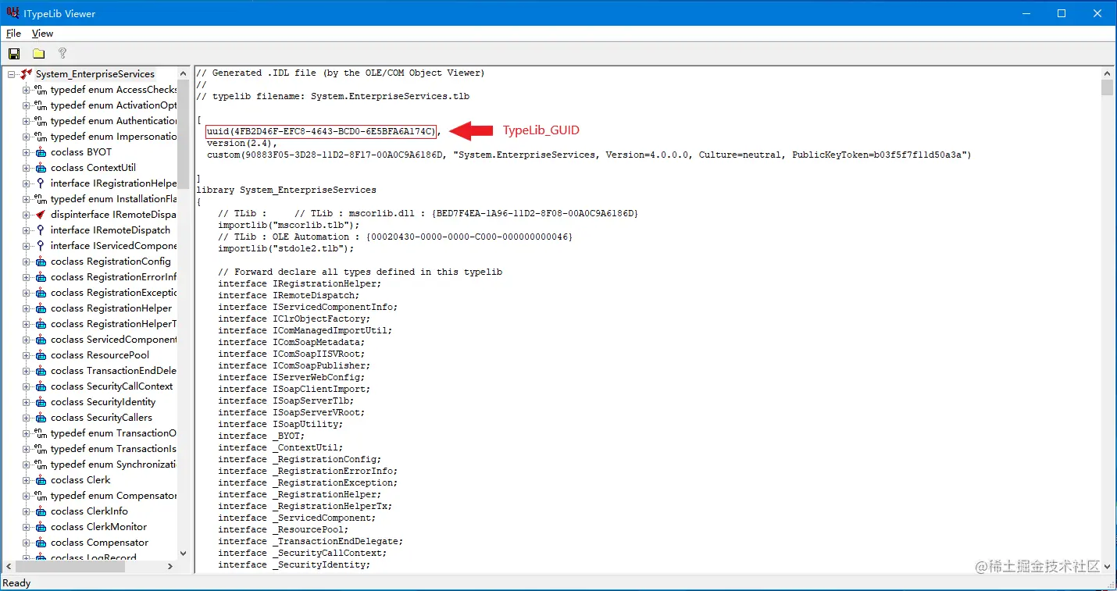The width and height of the screenshot is (1117, 591).
Task: Expand the coclass RegistrationHelper node
Action: click(x=27, y=308)
